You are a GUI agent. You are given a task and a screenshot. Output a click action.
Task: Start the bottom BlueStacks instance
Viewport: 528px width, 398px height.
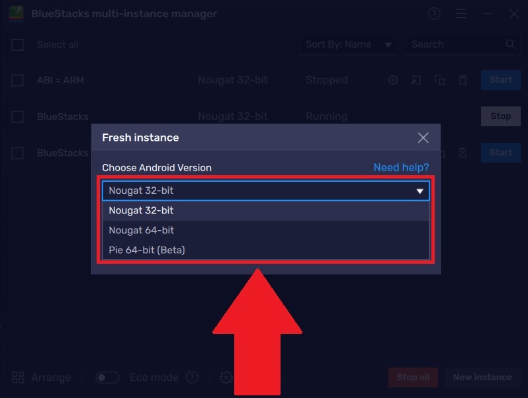(501, 153)
